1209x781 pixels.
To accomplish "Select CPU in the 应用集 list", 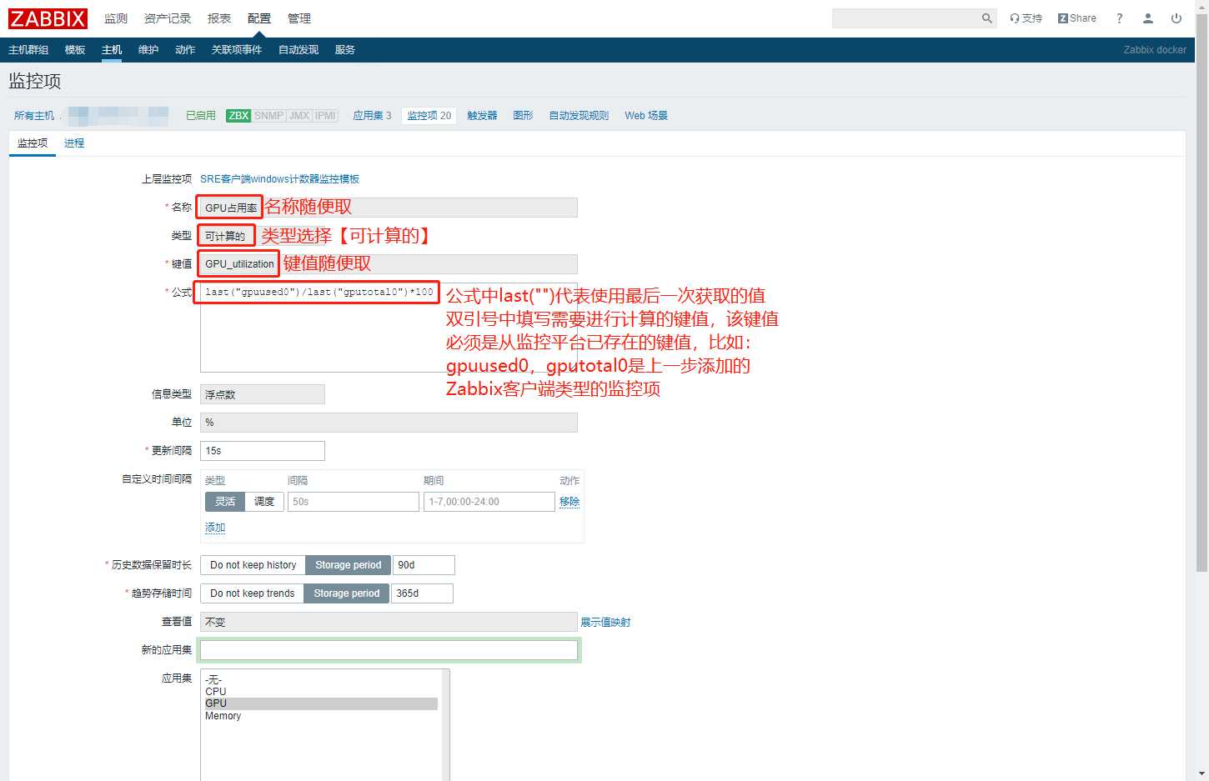I will point(321,692).
